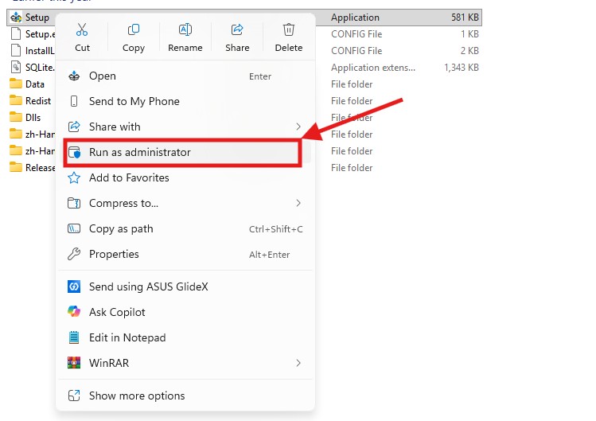The image size is (596, 421).
Task: Click the 2 KB size cell
Action: 469,51
